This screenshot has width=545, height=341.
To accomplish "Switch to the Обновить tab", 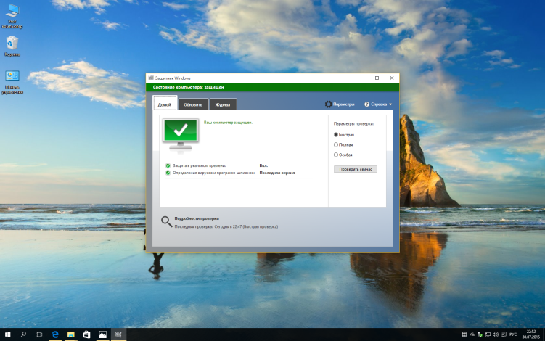I will click(x=193, y=104).
